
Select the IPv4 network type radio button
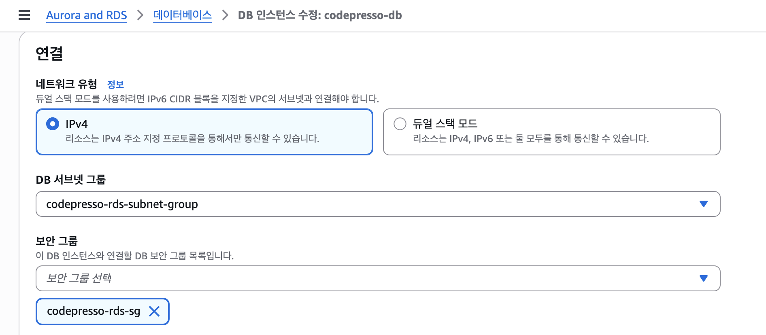coord(53,124)
